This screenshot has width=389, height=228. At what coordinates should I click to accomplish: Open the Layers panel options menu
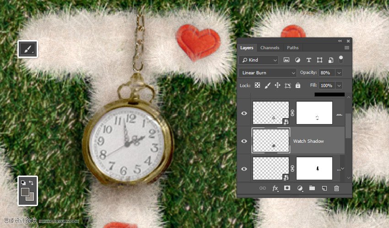pyautogui.click(x=347, y=47)
